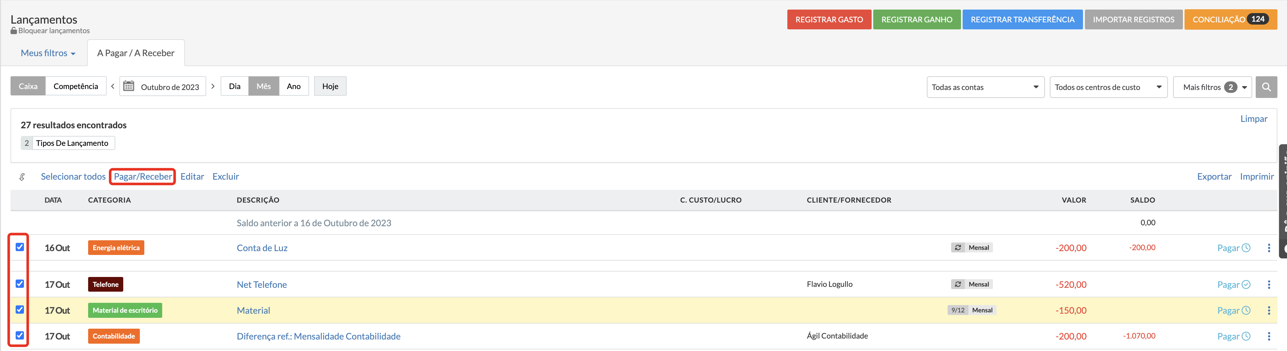Image resolution: width=1287 pixels, height=351 pixels.
Task: Switch to the Competência view
Action: pyautogui.click(x=76, y=86)
